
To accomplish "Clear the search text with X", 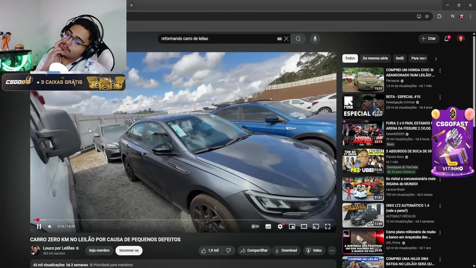I will (286, 39).
